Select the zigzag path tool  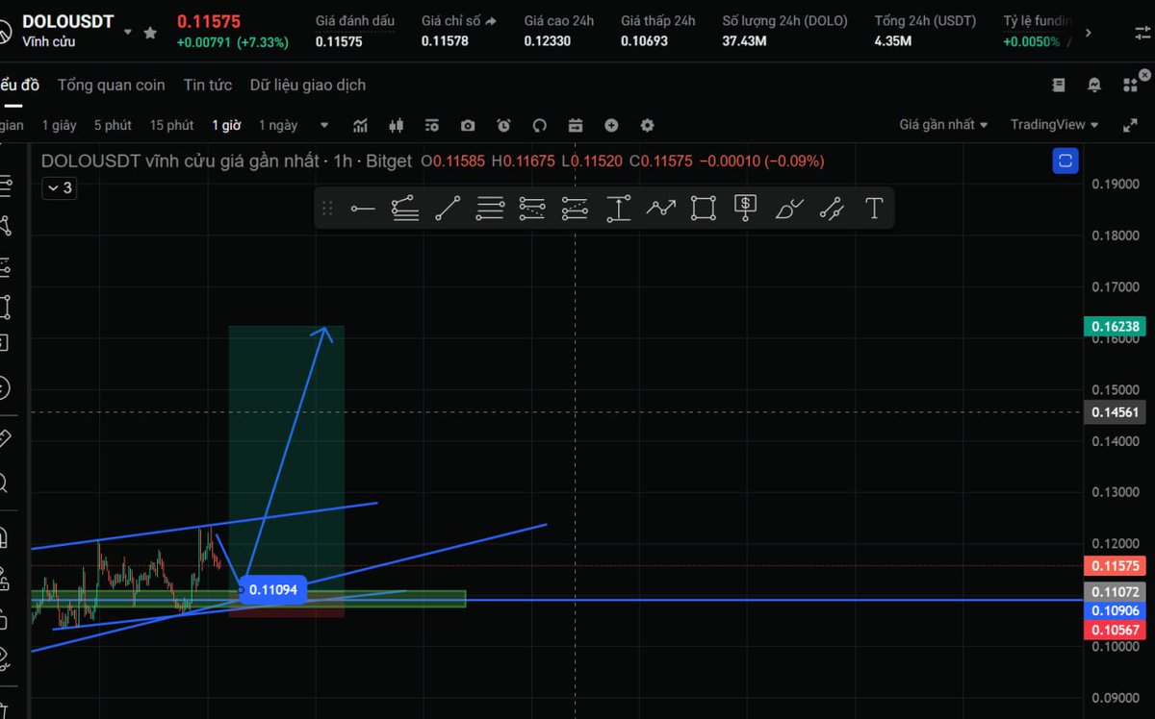point(660,208)
